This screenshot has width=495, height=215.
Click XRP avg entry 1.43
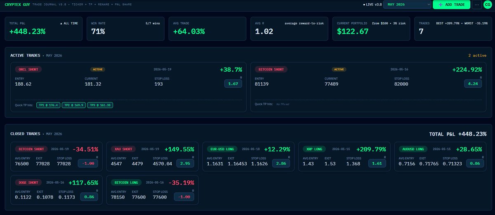coord(309,164)
